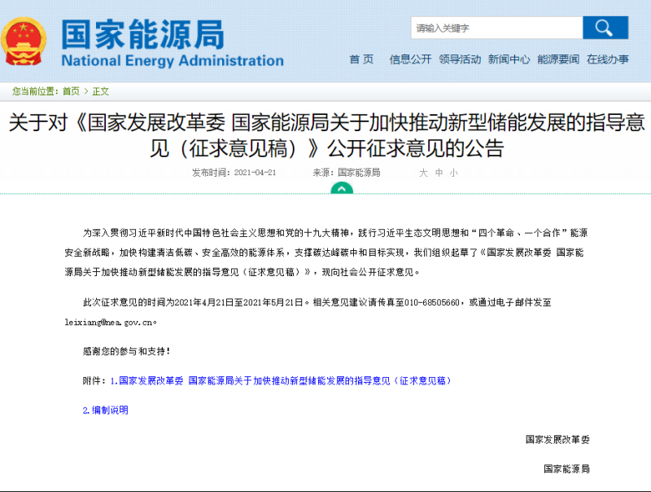Click the 附件: label text

pos(94,380)
